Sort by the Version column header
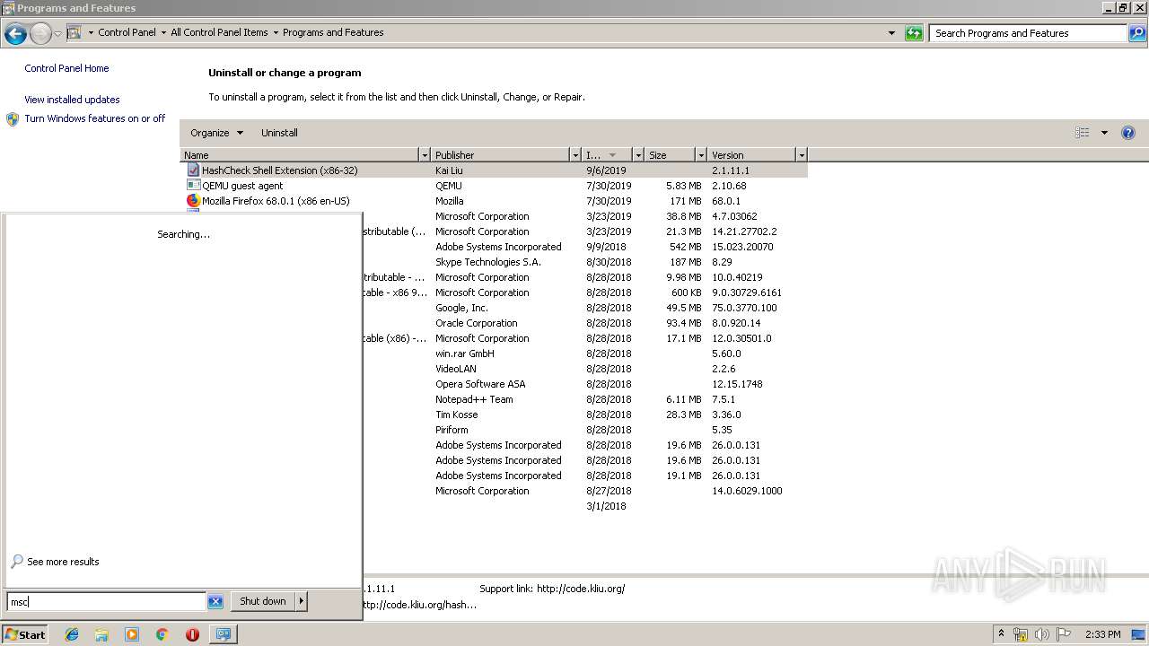 [x=751, y=155]
